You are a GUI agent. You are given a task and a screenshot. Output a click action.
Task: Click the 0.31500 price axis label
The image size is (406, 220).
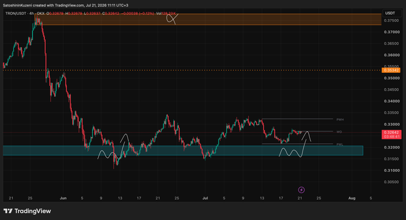point(391,159)
